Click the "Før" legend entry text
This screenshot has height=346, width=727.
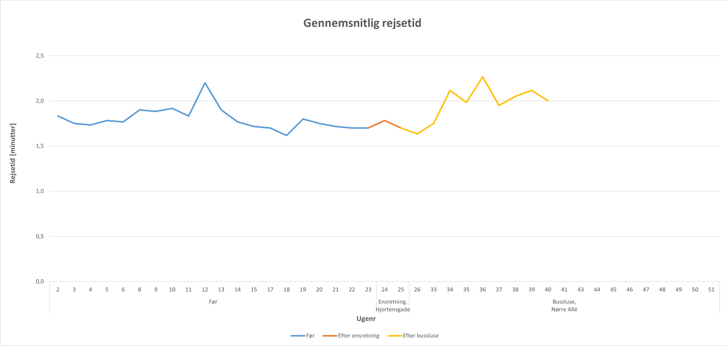[x=310, y=336]
